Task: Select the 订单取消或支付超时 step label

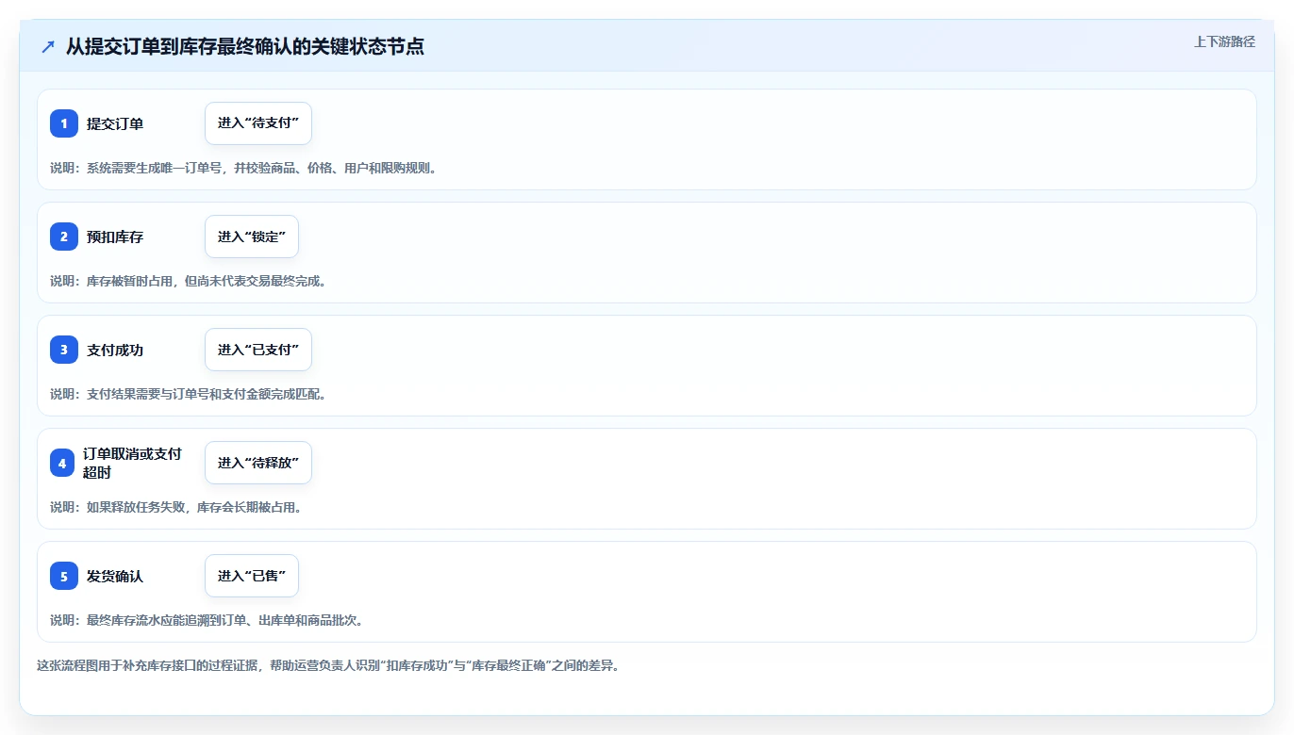Action: click(132, 463)
